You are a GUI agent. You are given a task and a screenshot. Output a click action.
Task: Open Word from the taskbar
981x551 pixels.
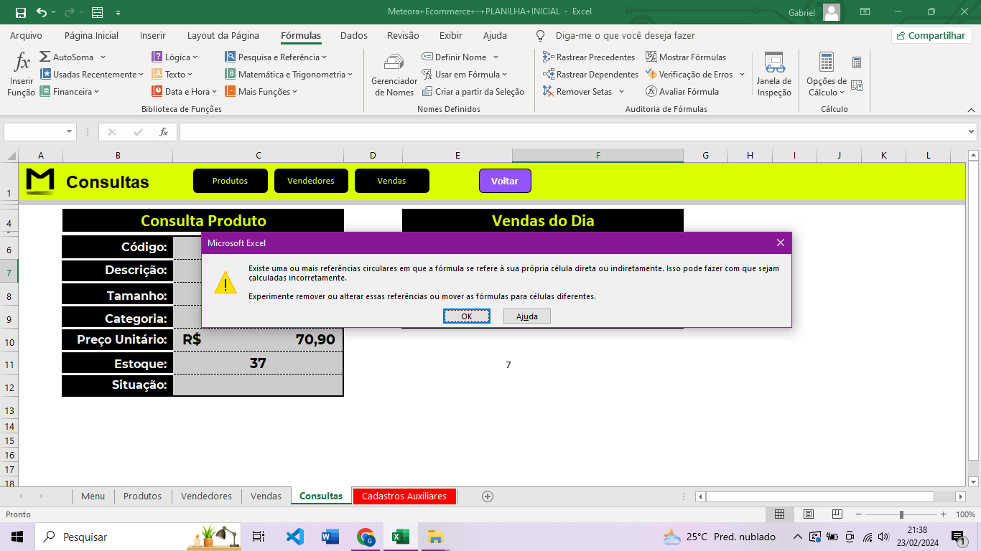(330, 537)
